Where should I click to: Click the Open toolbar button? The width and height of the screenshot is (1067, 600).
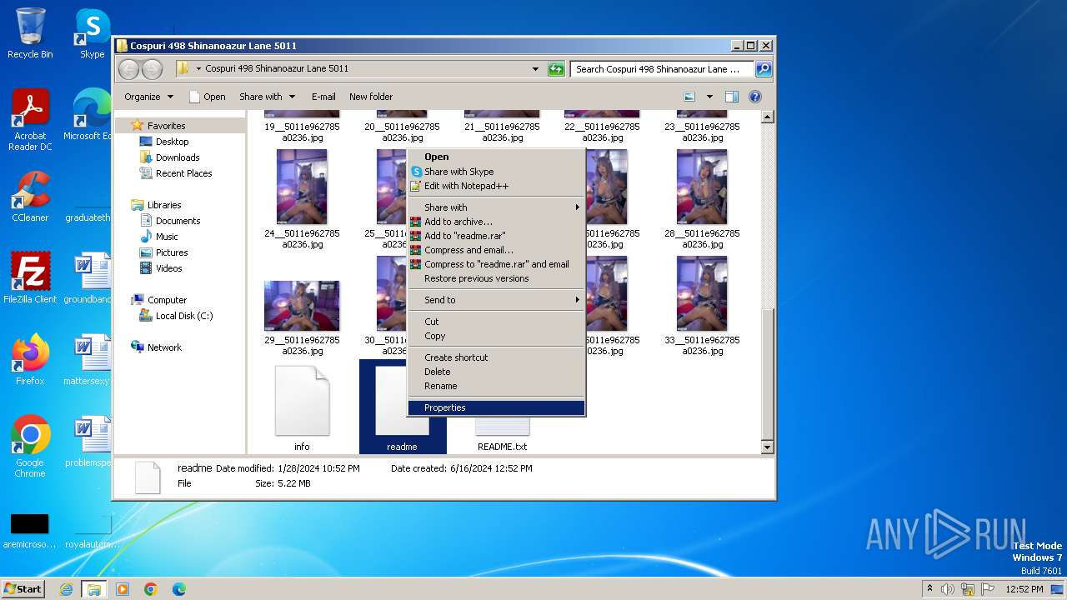click(x=207, y=97)
